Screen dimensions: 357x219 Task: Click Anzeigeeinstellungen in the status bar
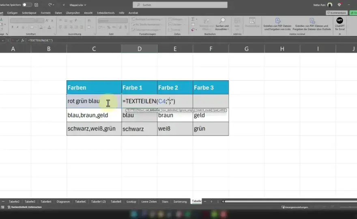[295, 207]
